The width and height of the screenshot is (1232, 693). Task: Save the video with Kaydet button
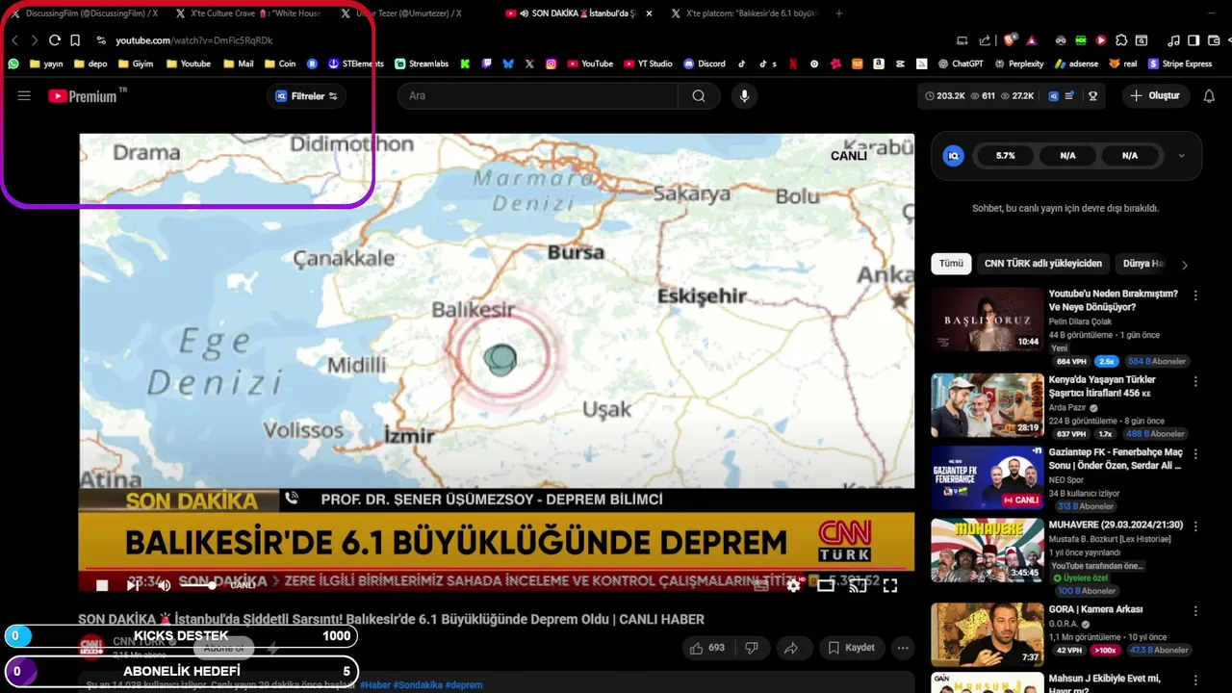pos(852,648)
